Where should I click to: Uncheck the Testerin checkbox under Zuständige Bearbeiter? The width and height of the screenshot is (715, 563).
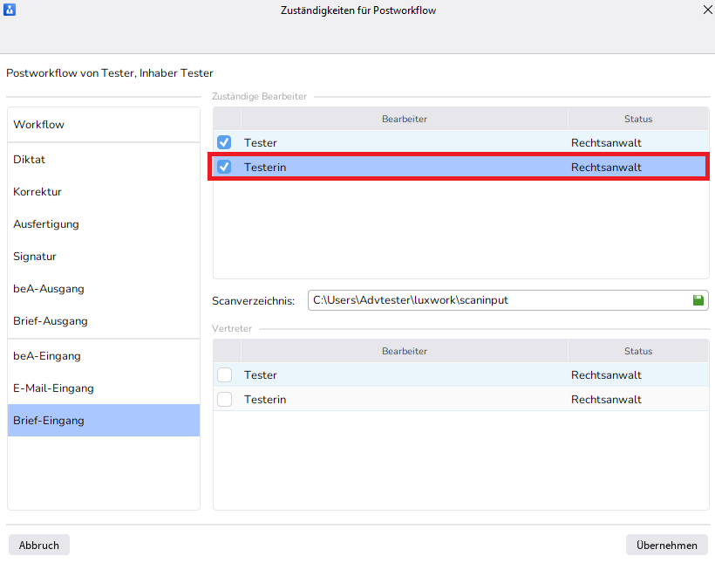[224, 167]
